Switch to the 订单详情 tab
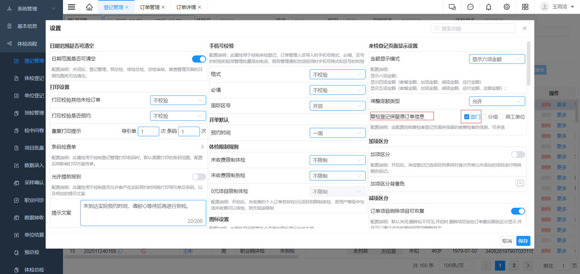Screen dimensions: 580x274 coord(187,7)
